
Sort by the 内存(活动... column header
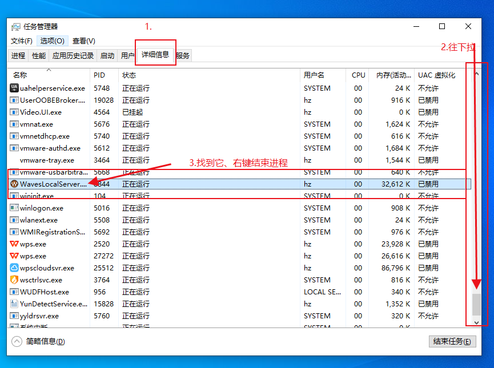(x=392, y=75)
